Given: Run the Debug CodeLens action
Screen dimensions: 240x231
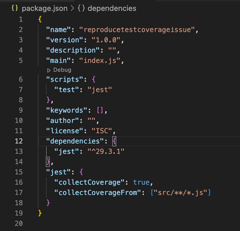Looking at the screenshot, I should coord(60,70).
